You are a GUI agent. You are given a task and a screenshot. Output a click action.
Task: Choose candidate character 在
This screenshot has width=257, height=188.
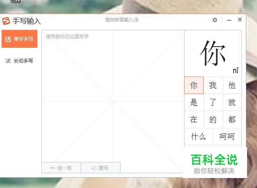(194, 119)
